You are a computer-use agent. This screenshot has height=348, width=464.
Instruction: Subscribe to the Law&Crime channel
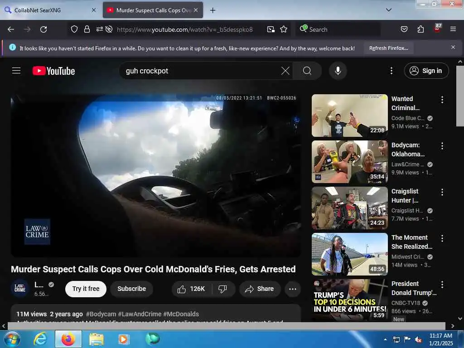(x=132, y=289)
